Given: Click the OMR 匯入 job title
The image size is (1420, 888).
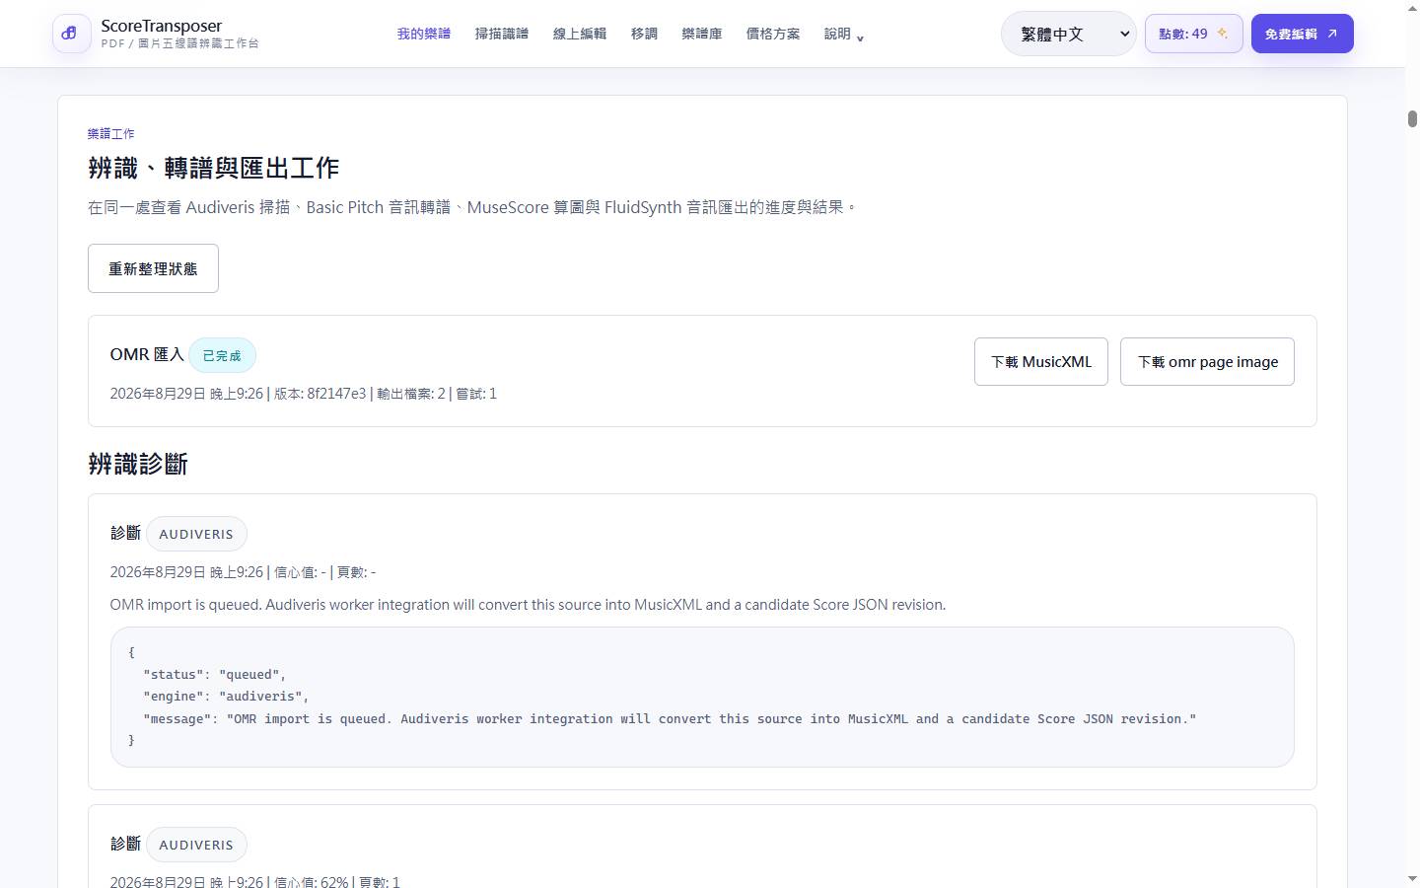Looking at the screenshot, I should (147, 354).
